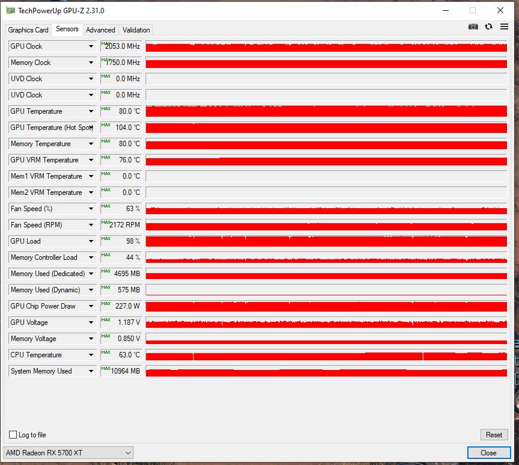The width and height of the screenshot is (519, 465).
Task: Click the Fan Speed (%) history graph
Action: click(327, 209)
